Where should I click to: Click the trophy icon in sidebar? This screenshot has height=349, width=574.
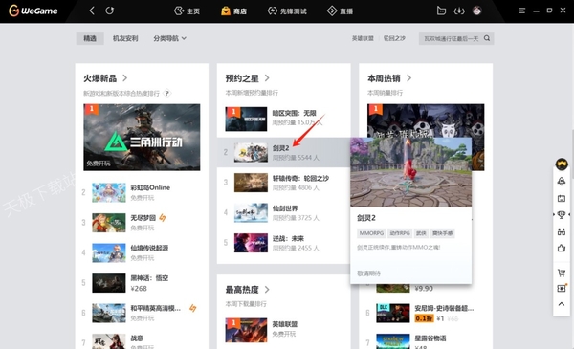tap(562, 215)
